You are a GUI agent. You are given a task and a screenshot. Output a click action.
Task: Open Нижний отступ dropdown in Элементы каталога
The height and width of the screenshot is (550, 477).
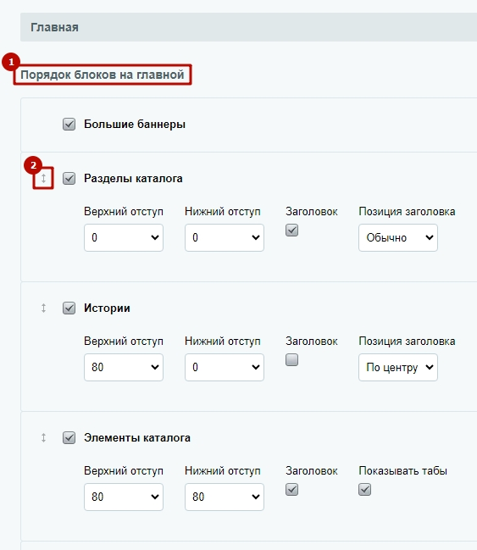click(x=225, y=497)
